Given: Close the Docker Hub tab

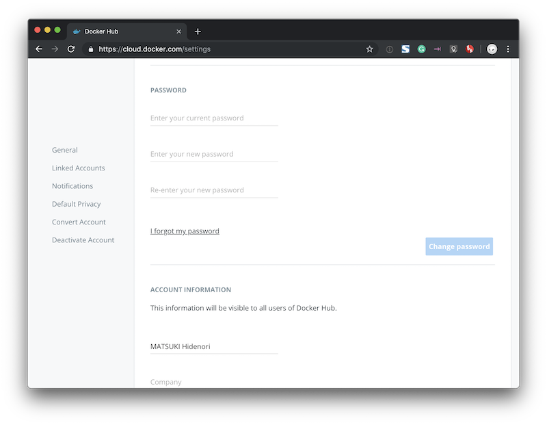Looking at the screenshot, I should pyautogui.click(x=179, y=31).
